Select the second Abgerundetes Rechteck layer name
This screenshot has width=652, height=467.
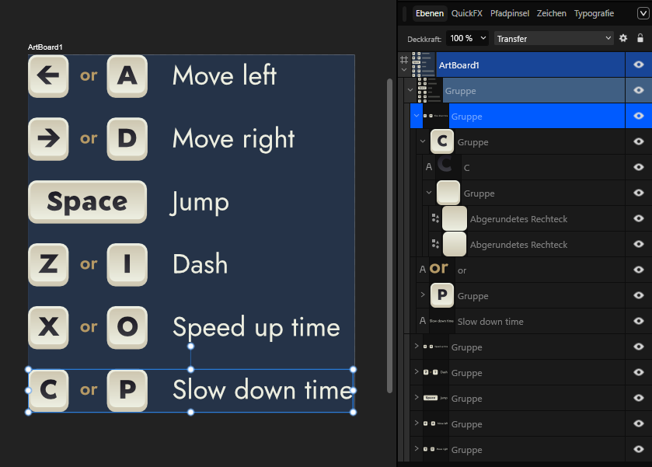click(518, 245)
